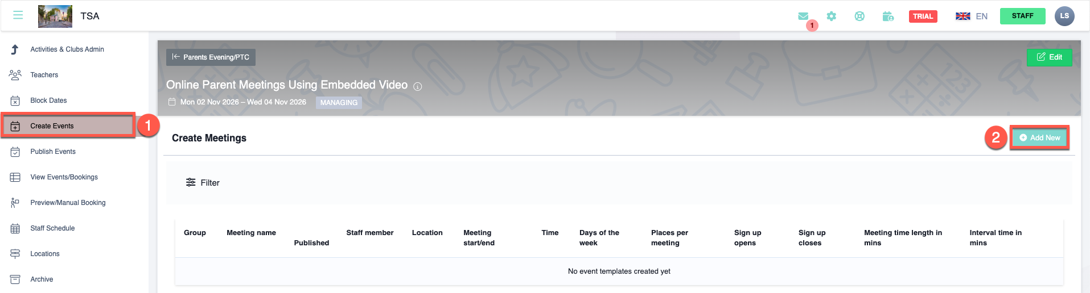Image resolution: width=1090 pixels, height=293 pixels.
Task: Select Block Dates menu item
Action: pyautogui.click(x=48, y=101)
